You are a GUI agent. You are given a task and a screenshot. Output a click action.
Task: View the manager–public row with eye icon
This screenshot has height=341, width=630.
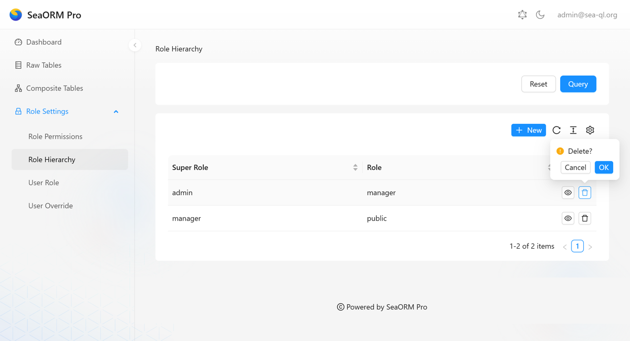[568, 218]
